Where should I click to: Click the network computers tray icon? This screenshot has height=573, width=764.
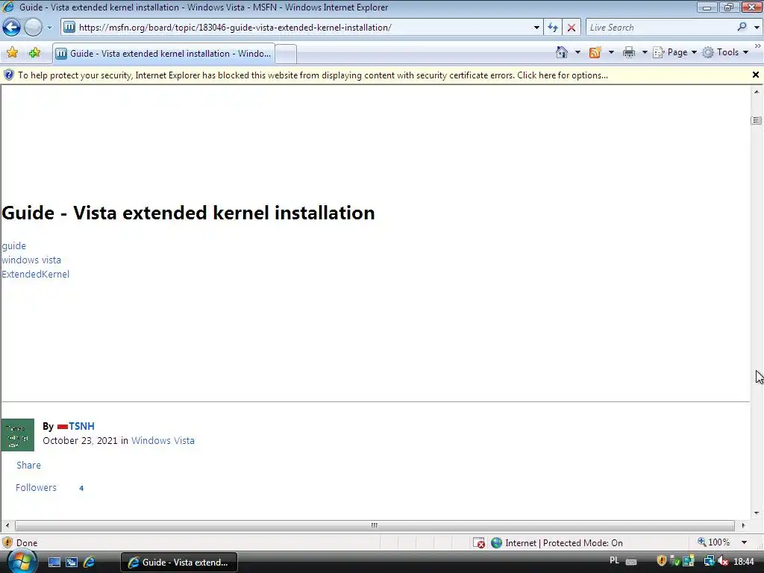tap(709, 562)
